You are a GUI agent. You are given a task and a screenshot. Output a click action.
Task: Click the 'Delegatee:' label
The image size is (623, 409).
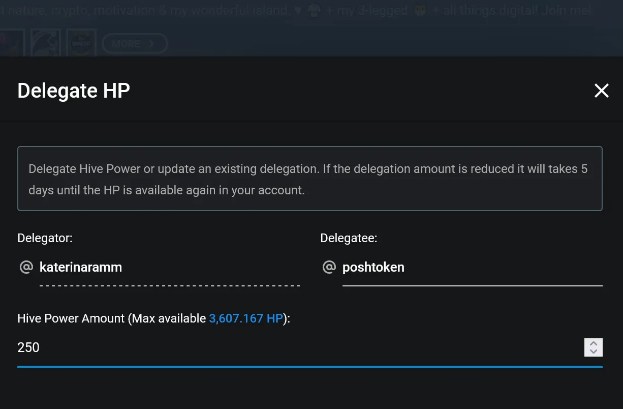coord(349,238)
